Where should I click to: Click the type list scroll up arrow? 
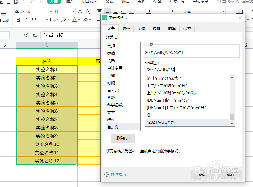pyautogui.click(x=232, y=77)
